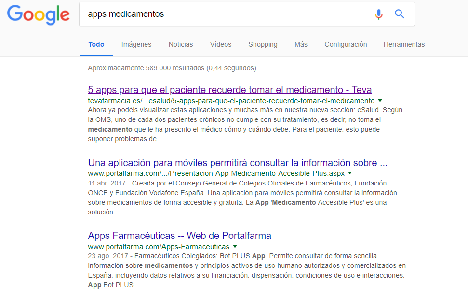
Task: Open the Shopping tab
Action: click(x=263, y=44)
